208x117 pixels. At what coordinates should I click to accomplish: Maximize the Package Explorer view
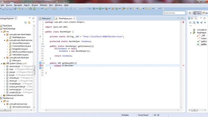(x=33, y=18)
